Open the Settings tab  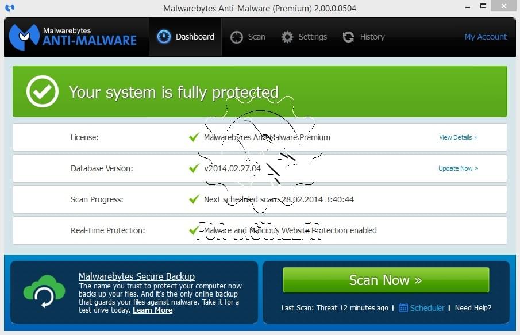pos(304,37)
